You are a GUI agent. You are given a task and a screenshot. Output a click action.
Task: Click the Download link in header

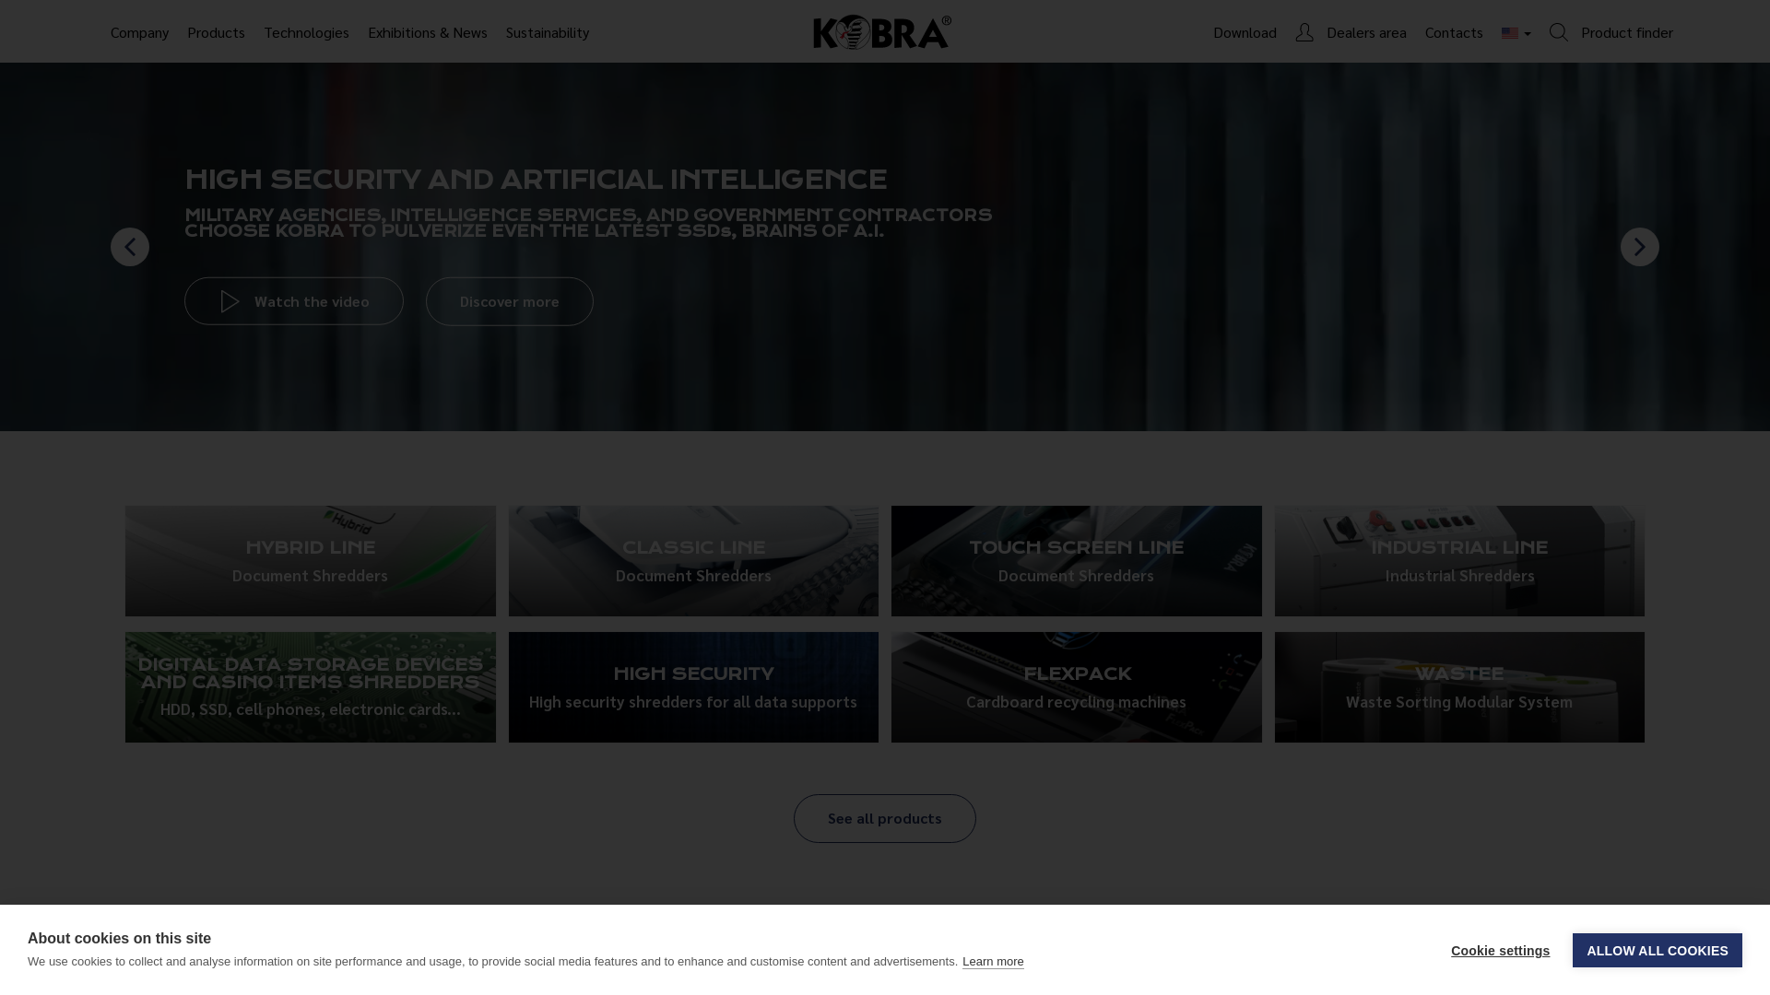click(x=1245, y=32)
